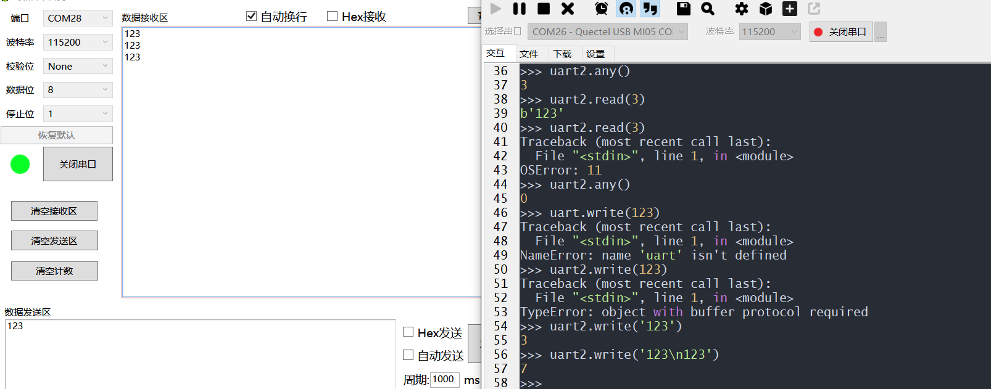The height and width of the screenshot is (389, 991).
Task: Click the X clear icon in toolbar
Action: 568,9
